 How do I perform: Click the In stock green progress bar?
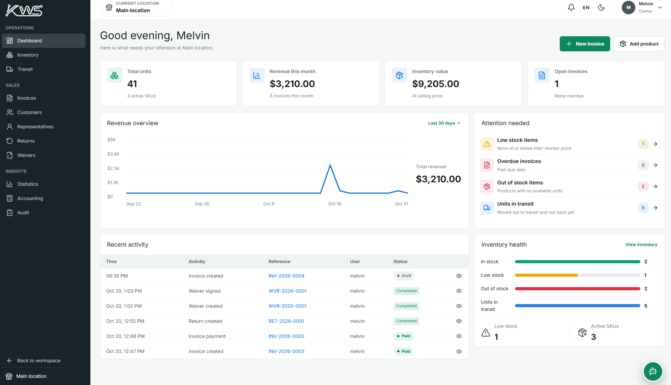577,262
